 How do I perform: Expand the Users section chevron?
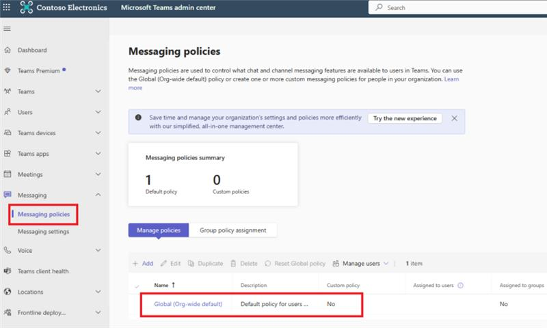pyautogui.click(x=98, y=112)
